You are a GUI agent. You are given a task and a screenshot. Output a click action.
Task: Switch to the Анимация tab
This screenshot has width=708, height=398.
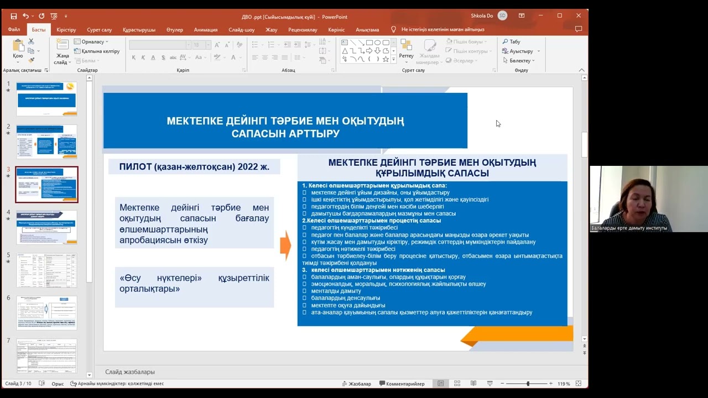[x=206, y=30]
